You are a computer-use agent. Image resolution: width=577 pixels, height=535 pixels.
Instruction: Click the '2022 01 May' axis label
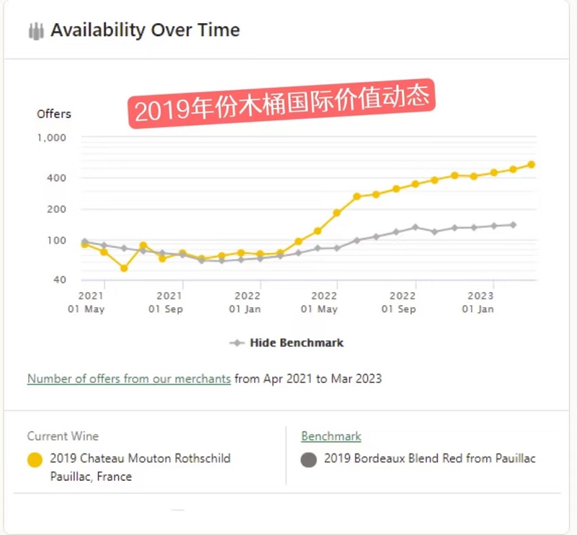pos(319,302)
